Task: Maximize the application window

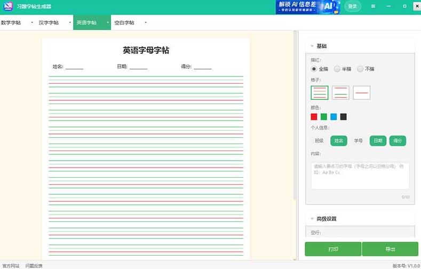Action: coord(404,6)
